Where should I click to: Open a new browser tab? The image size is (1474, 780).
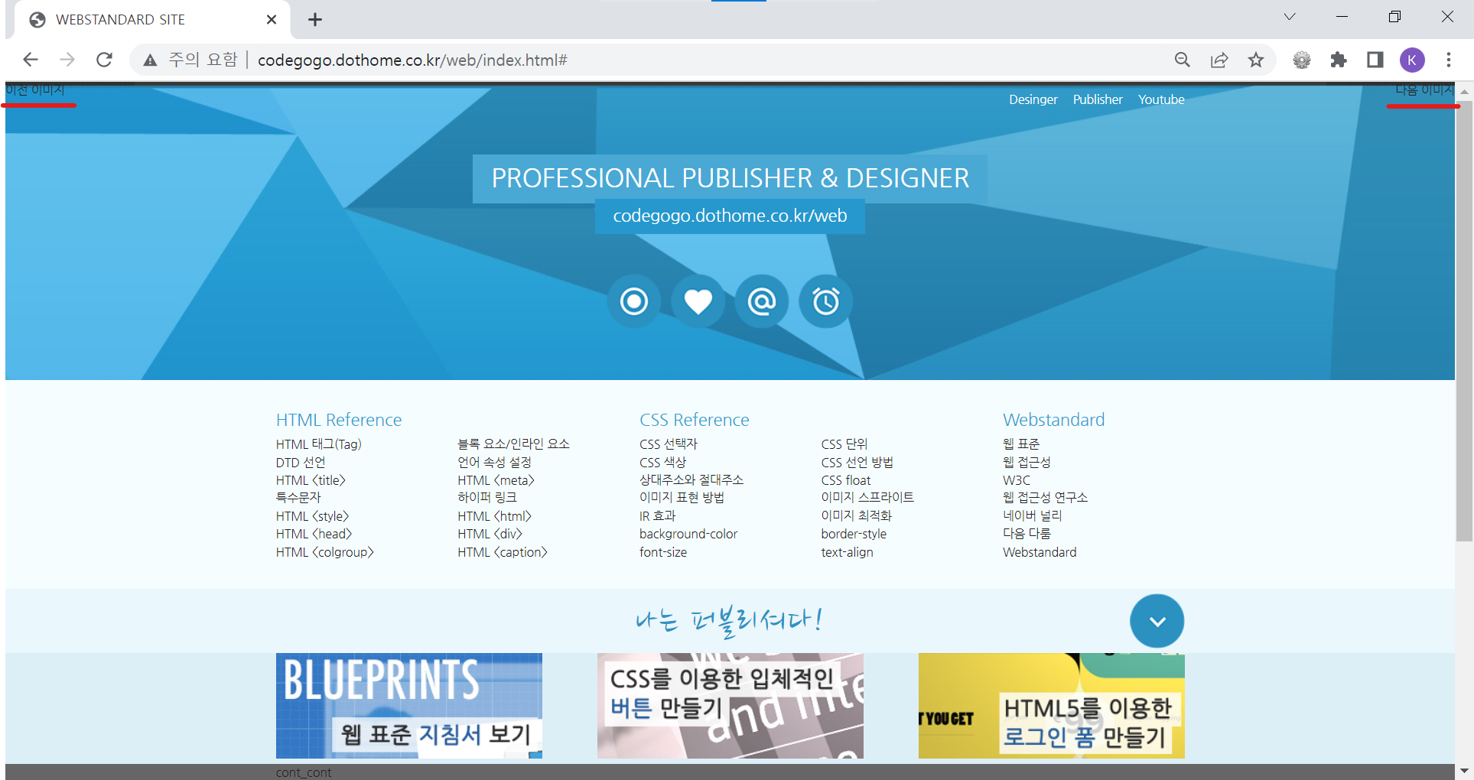(315, 20)
